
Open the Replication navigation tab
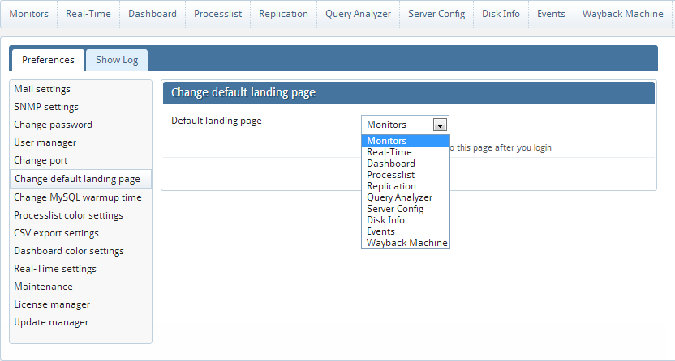point(283,14)
